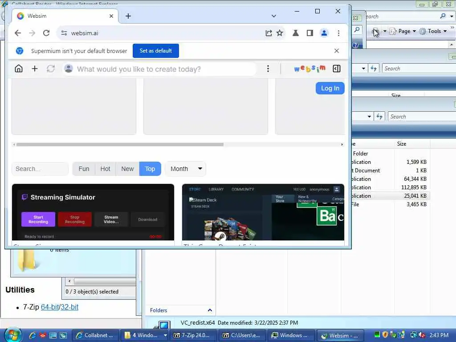Reload the websim.ai page
Image resolution: width=456 pixels, height=342 pixels.
click(x=46, y=33)
